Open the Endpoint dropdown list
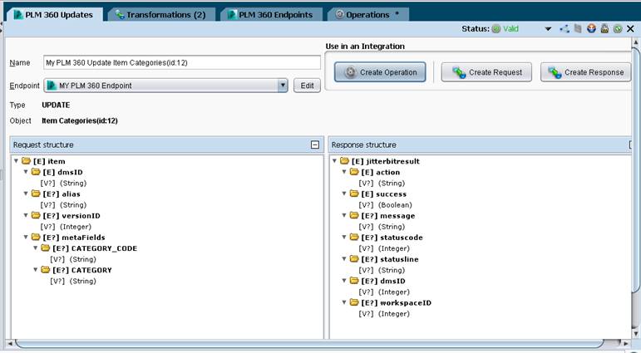The image size is (641, 353). 283,86
